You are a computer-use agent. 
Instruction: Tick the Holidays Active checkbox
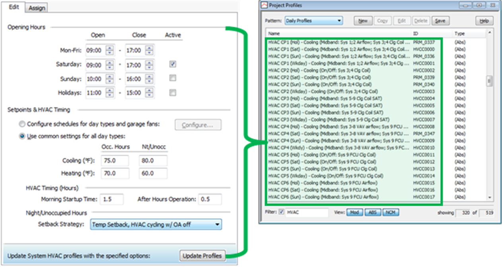pos(172,93)
